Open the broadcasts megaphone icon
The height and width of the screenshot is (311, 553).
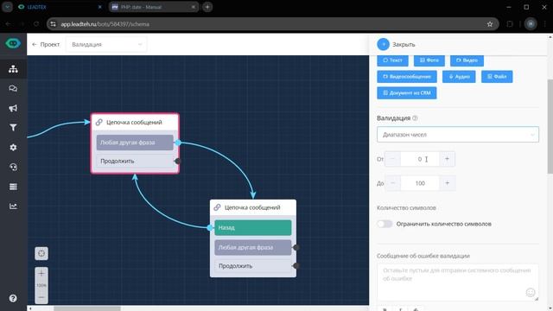coord(13,108)
